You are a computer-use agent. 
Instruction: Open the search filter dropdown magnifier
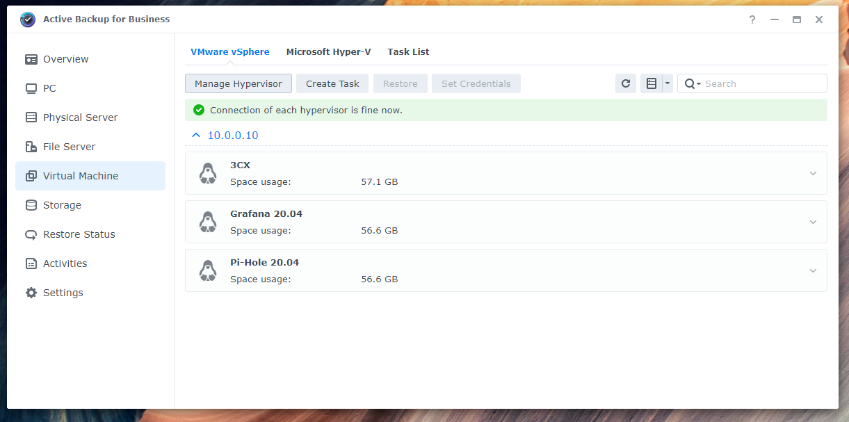click(x=692, y=83)
